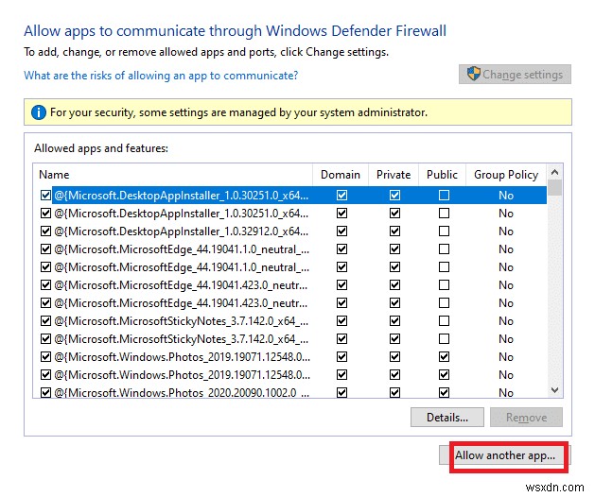This screenshot has height=497, width=595.
Task: Select the Microsoft.Windows.Photos_2020.20090.1002.0 row
Action: tap(289, 392)
